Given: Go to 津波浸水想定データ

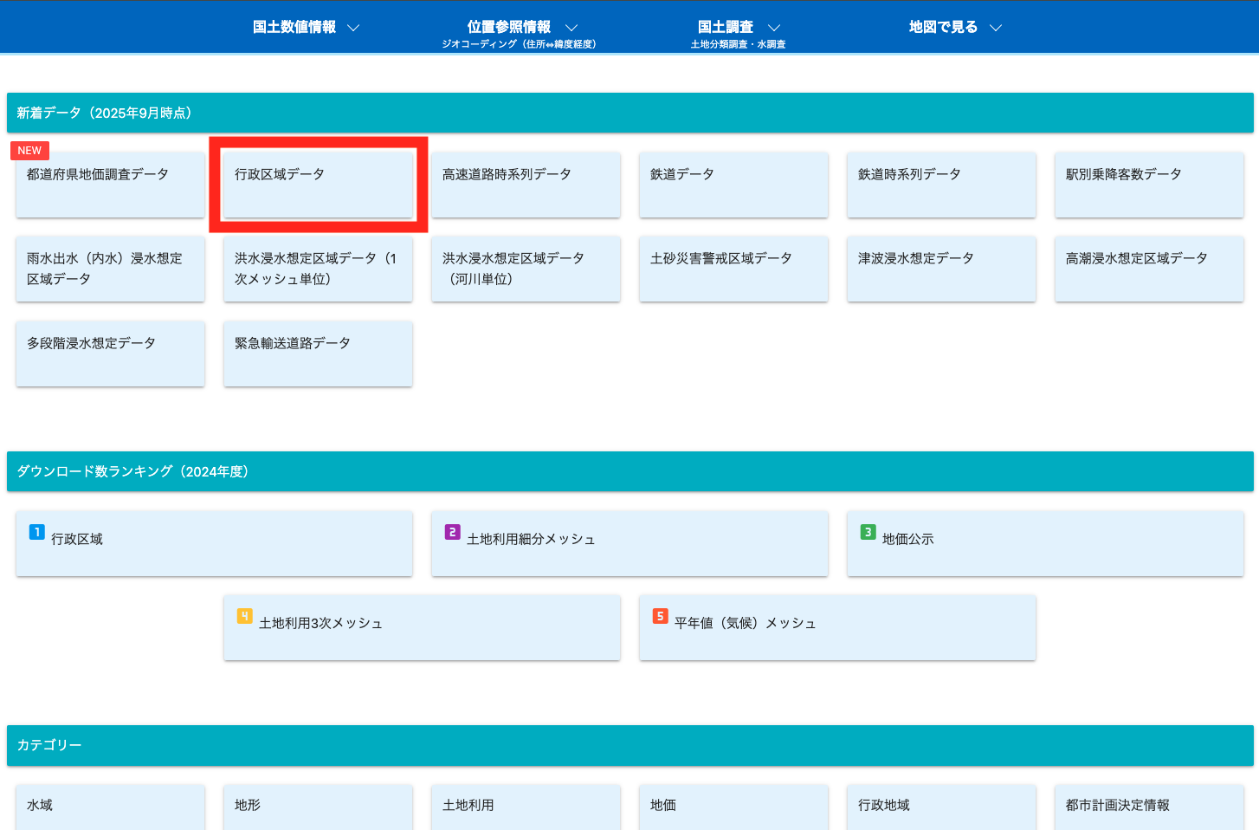Looking at the screenshot, I should 941,269.
